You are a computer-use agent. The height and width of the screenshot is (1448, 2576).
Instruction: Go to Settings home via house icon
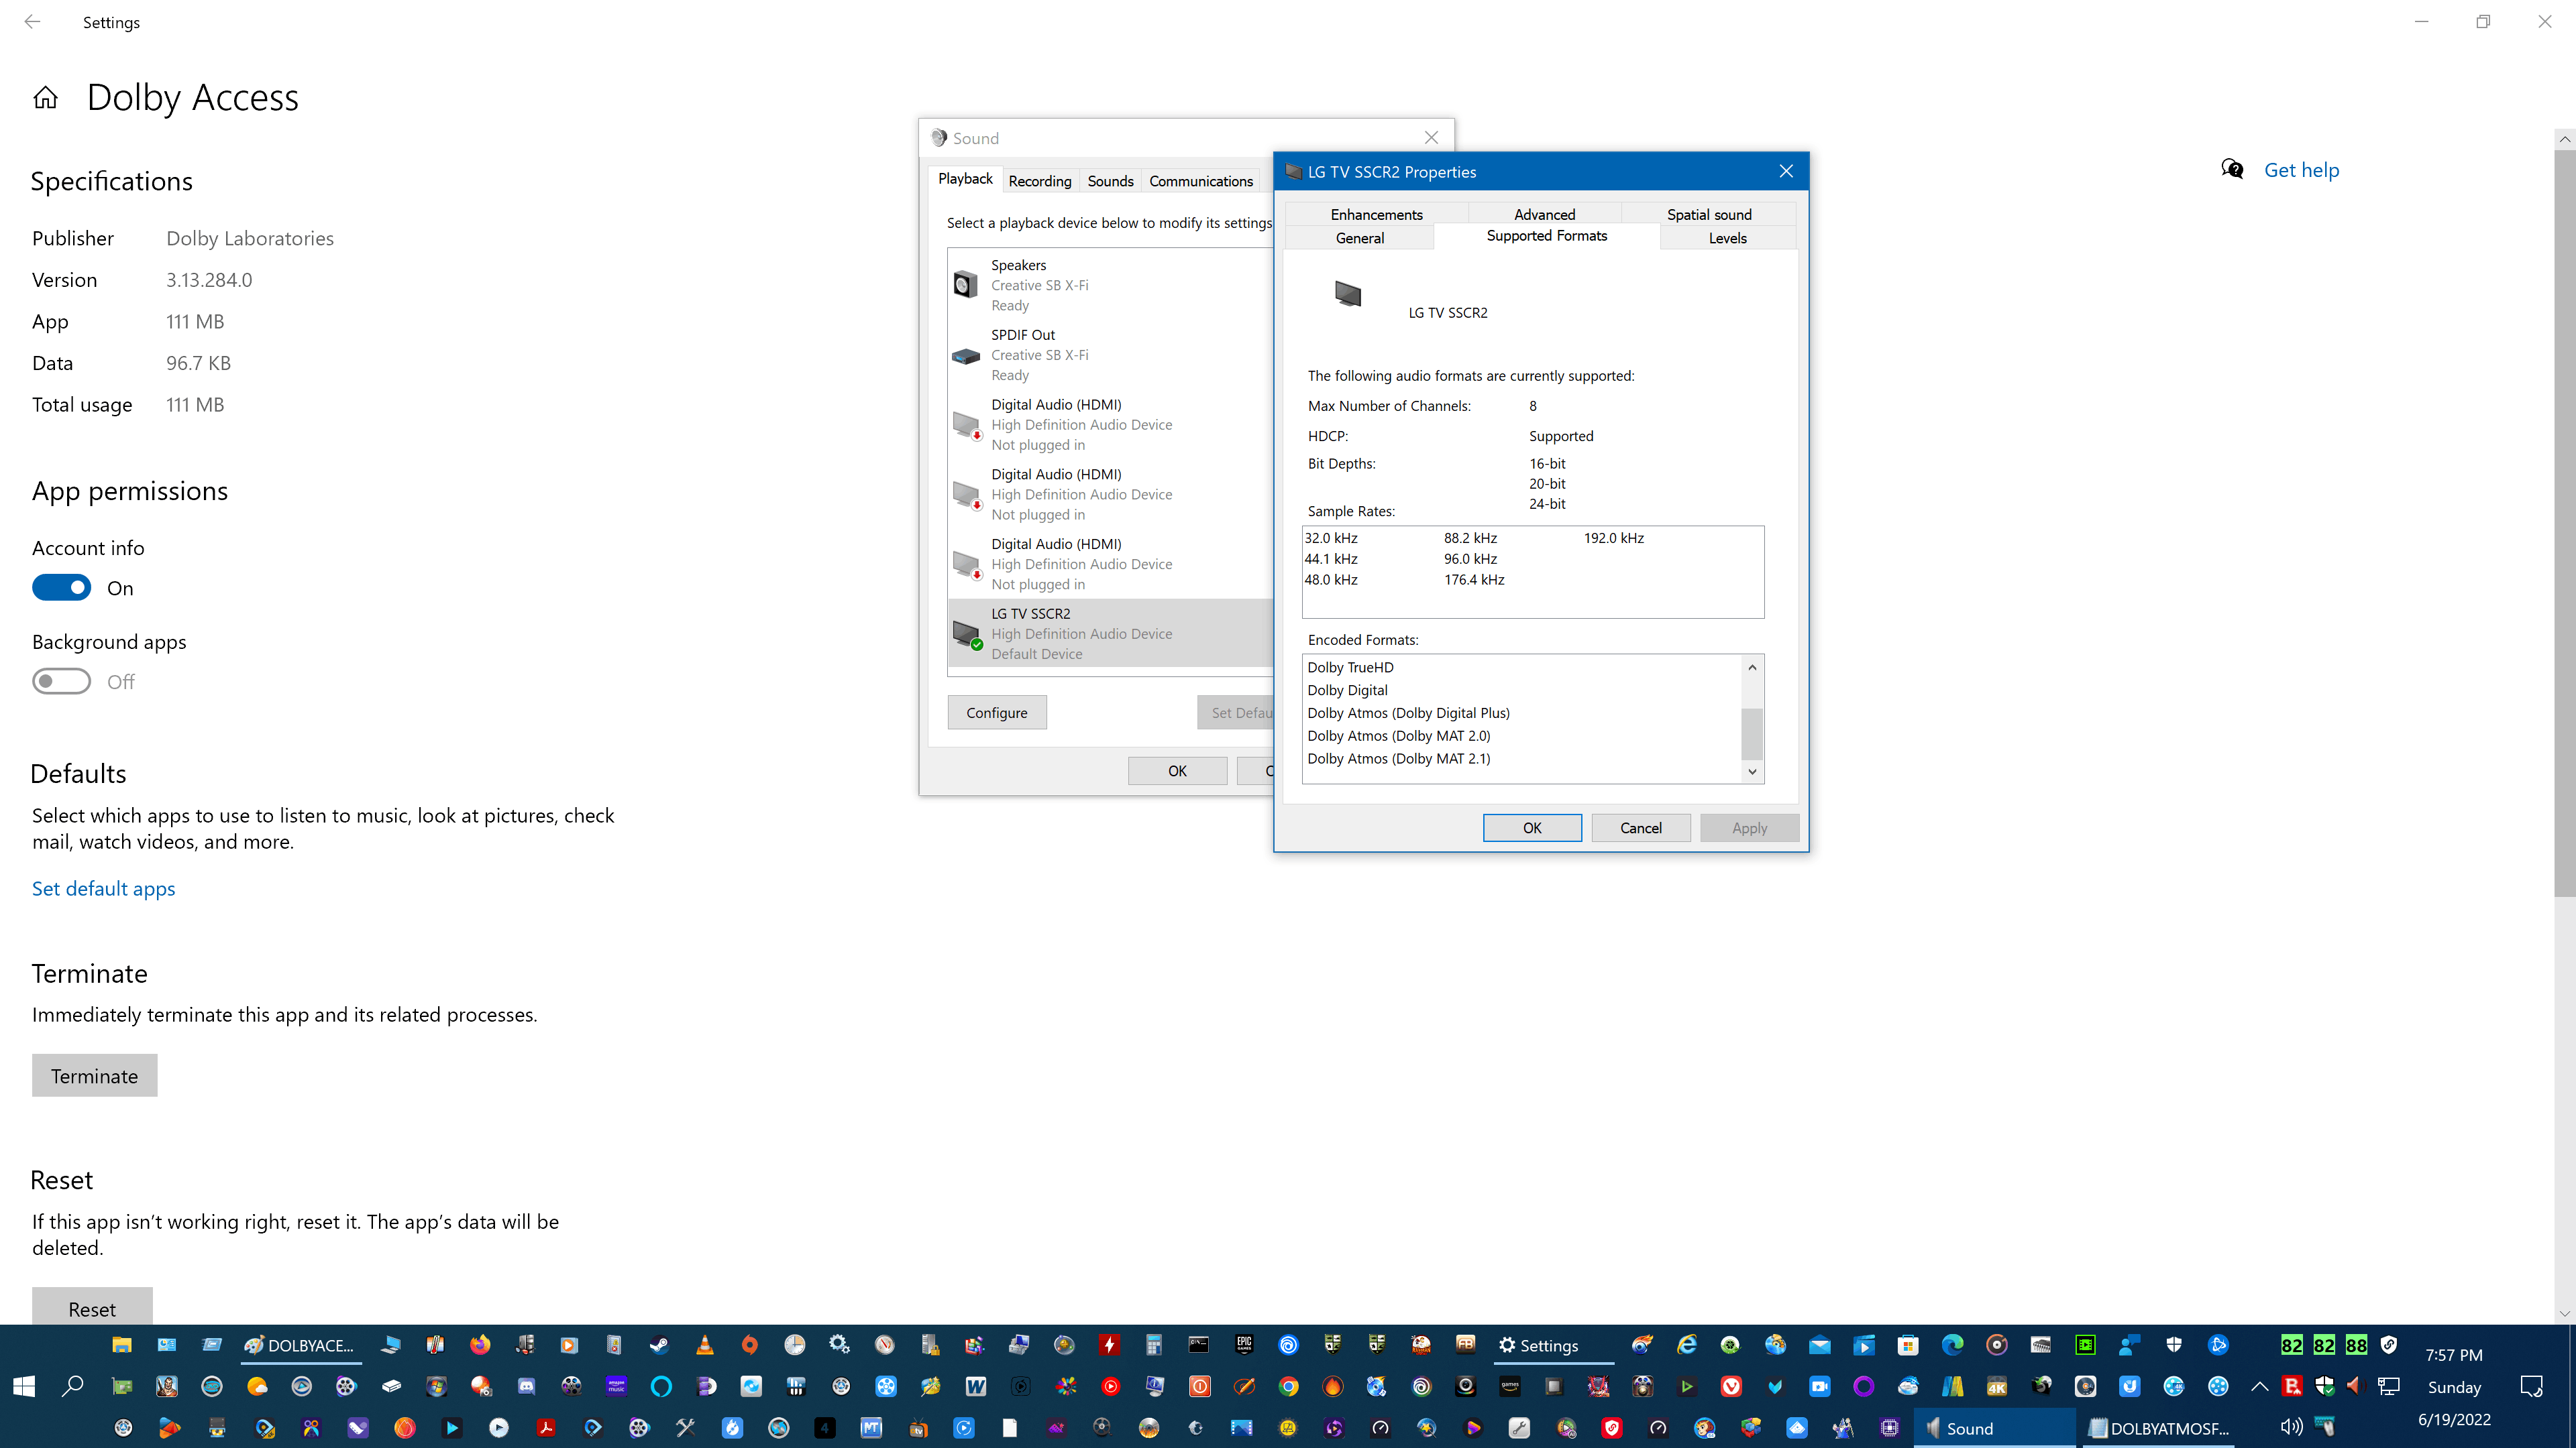tap(45, 97)
